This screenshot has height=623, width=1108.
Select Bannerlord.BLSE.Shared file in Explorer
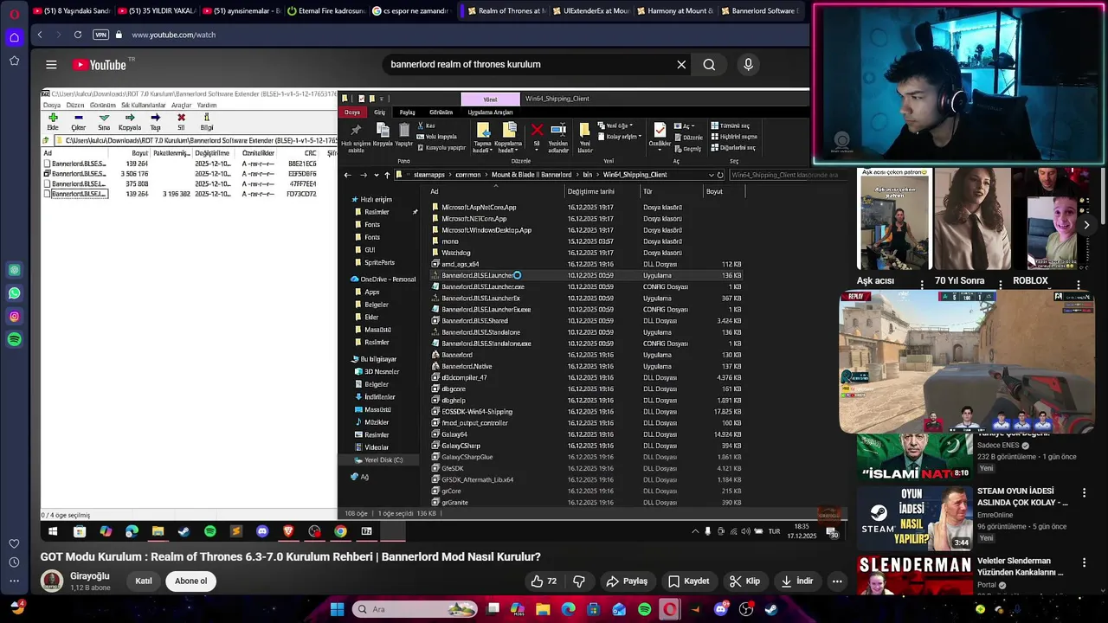click(474, 321)
